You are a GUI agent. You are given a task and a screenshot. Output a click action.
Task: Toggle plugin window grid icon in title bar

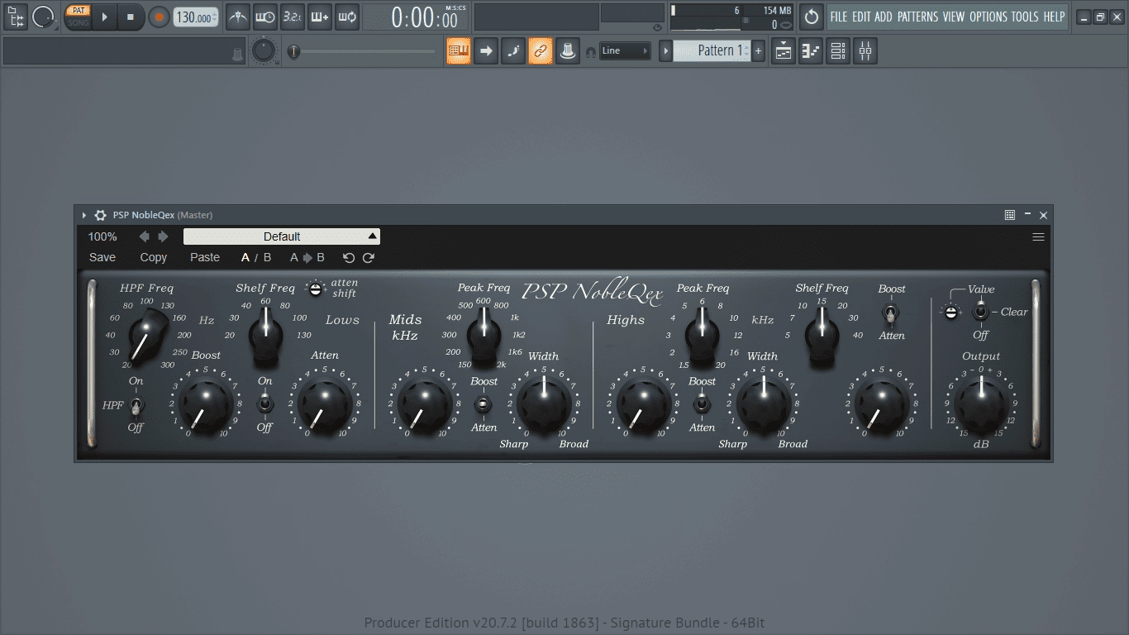coord(1010,215)
